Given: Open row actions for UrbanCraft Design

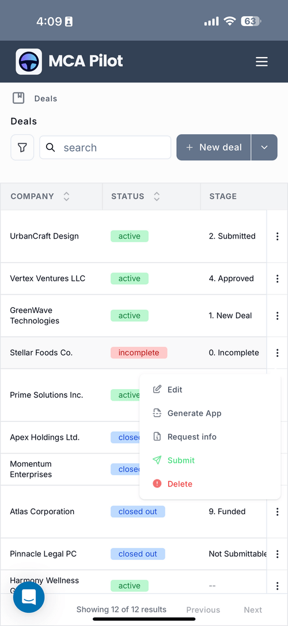Looking at the screenshot, I should point(277,236).
